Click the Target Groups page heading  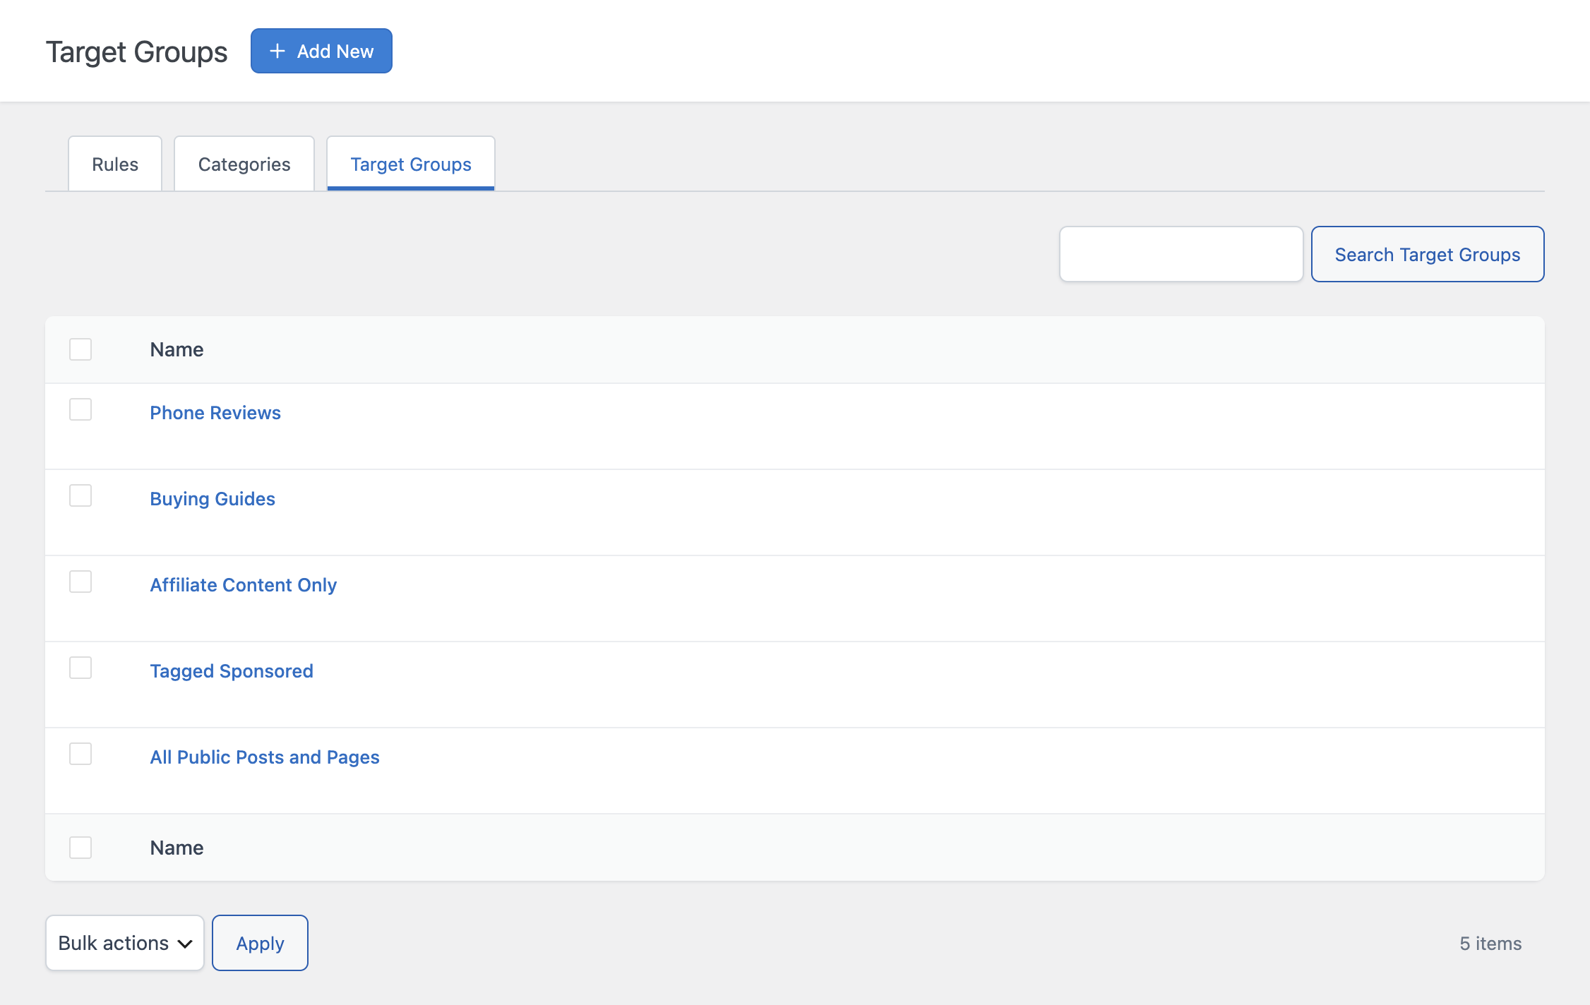coord(136,52)
